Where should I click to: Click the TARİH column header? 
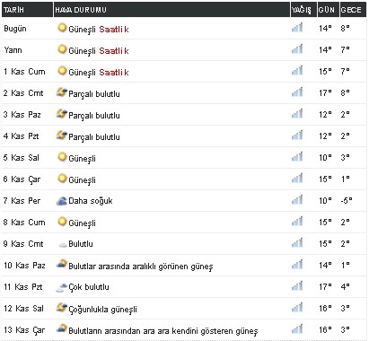[x=27, y=10]
